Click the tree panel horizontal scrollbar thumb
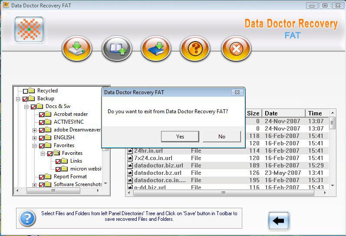The width and height of the screenshot is (346, 236). coord(53,190)
